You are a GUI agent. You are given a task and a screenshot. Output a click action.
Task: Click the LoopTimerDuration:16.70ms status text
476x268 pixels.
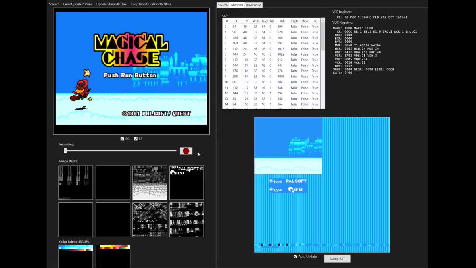point(151,4)
